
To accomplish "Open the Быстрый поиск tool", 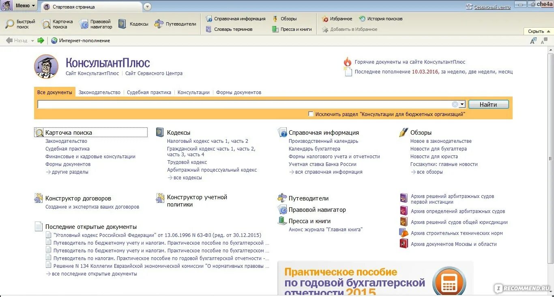I will (x=20, y=24).
